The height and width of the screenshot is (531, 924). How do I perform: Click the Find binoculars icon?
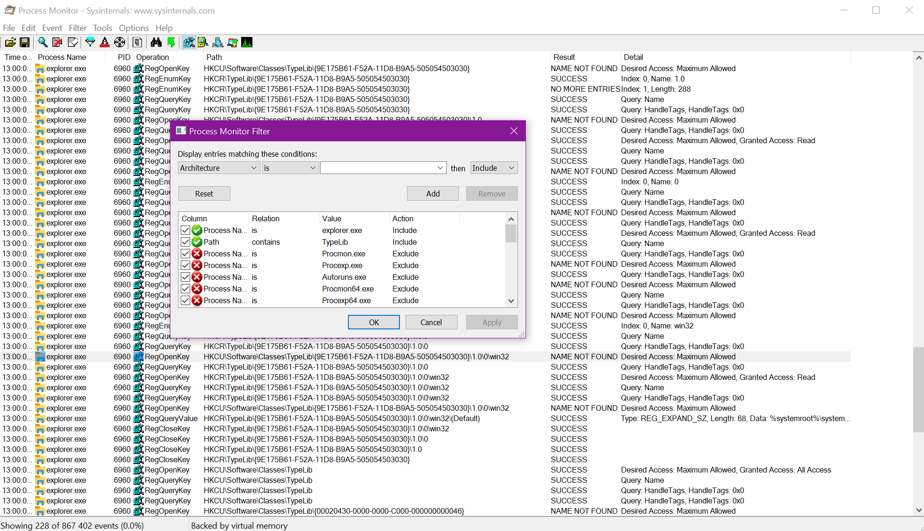click(x=156, y=43)
